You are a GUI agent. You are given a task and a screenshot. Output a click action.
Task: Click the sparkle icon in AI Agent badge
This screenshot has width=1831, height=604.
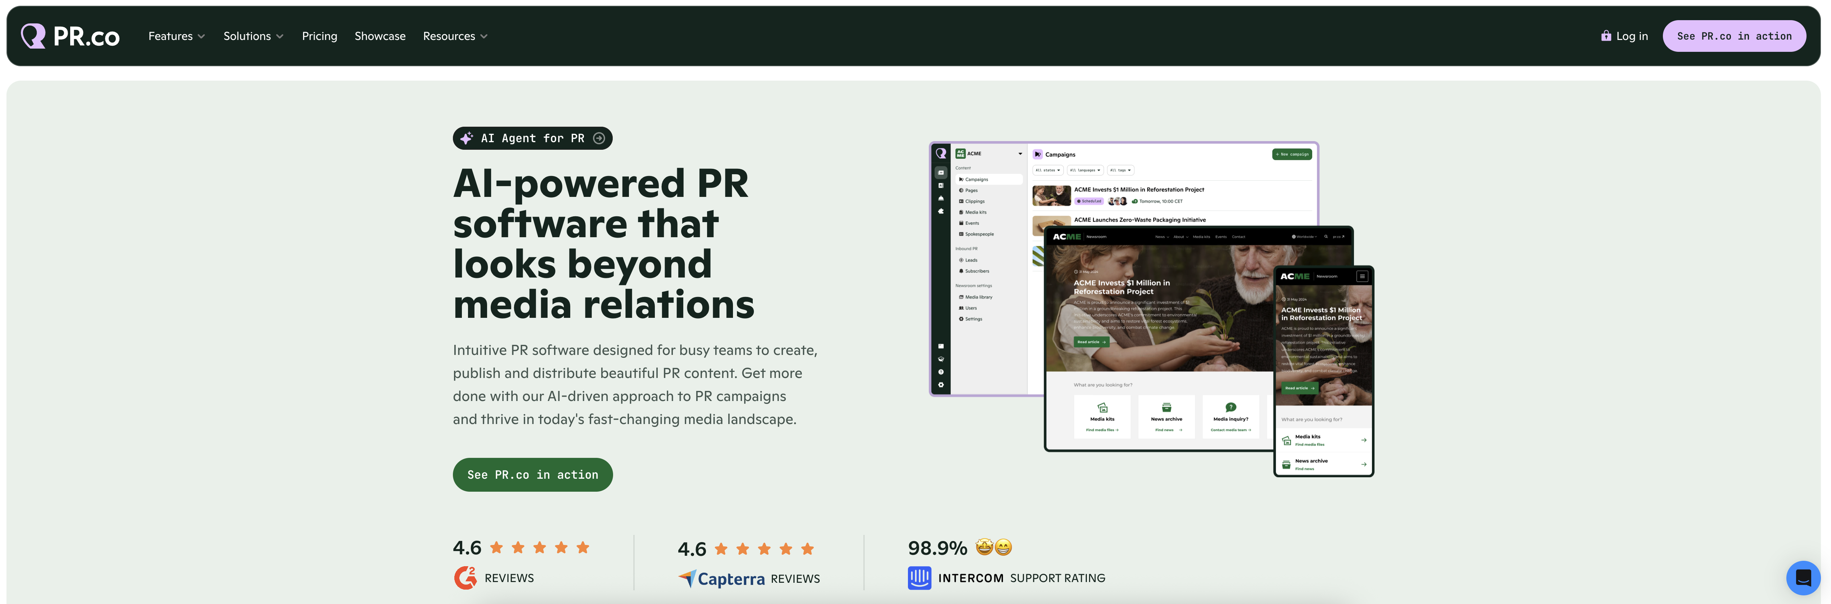[x=466, y=139]
